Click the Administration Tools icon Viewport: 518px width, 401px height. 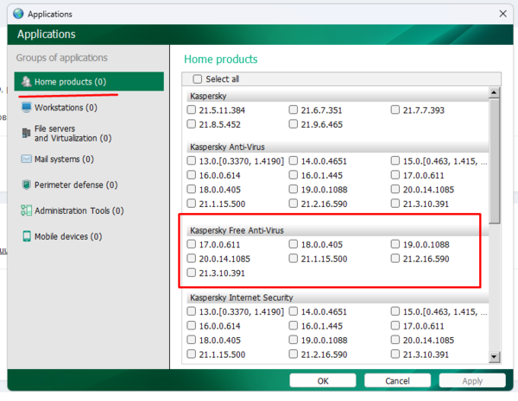pos(26,210)
